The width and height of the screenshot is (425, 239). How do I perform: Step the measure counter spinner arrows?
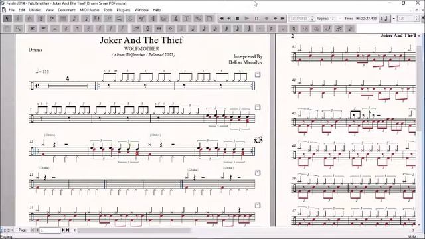[312, 19]
